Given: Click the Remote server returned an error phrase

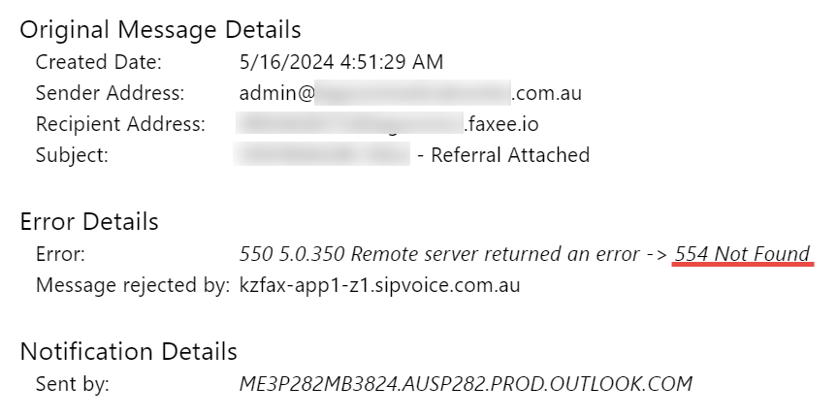Looking at the screenshot, I should (495, 254).
